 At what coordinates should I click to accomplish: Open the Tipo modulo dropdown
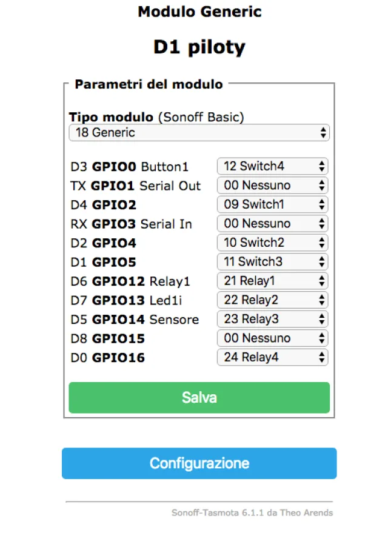(x=199, y=132)
